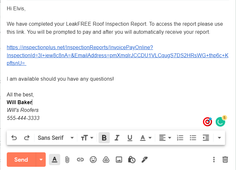Insert a photo into the email

tap(119, 159)
